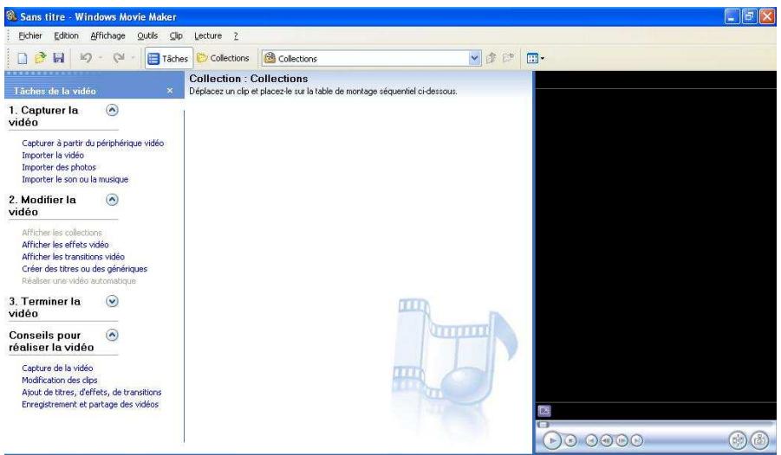
Task: Click the greyed Afficher les collections text
Action: (x=62, y=232)
